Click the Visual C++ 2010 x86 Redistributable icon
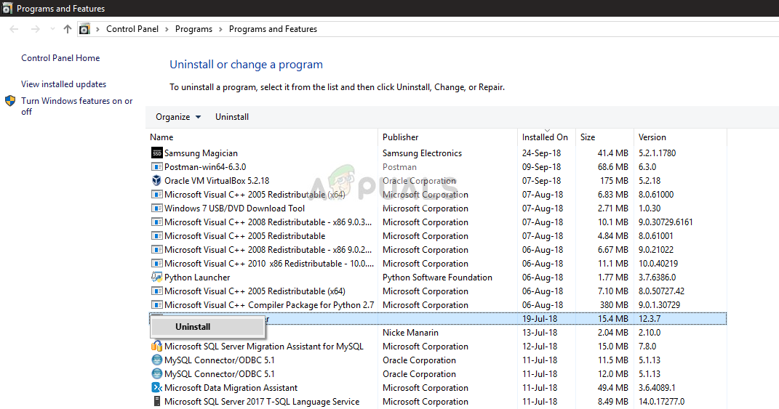Screen dimensions: 779x409 point(156,264)
